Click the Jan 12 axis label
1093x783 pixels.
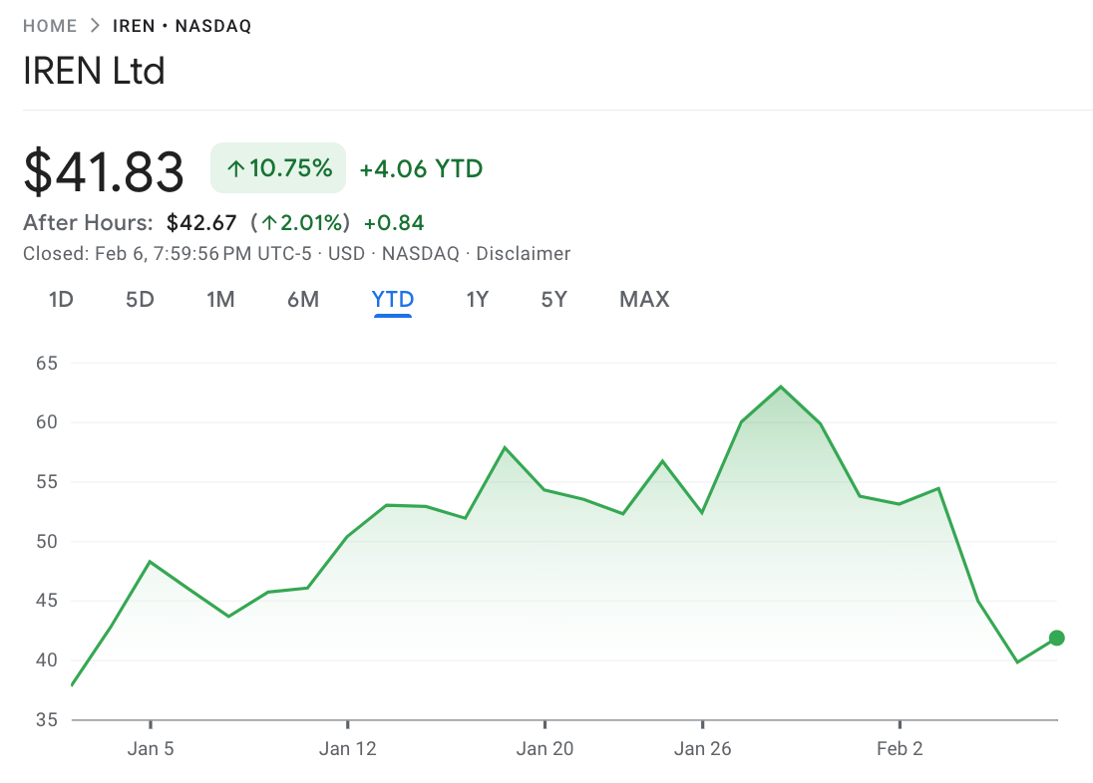pos(348,749)
